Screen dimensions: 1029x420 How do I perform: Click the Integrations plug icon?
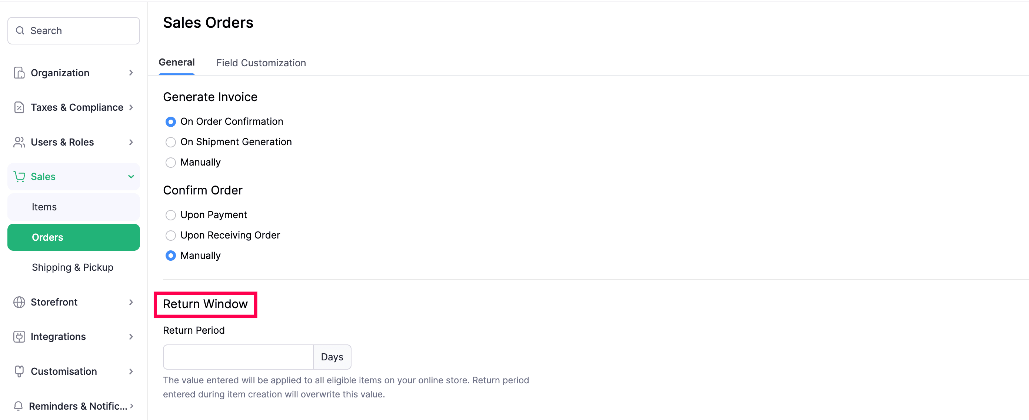click(x=19, y=337)
